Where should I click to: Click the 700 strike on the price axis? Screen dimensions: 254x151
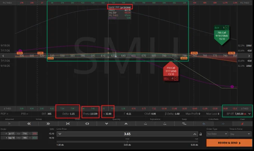coord(164,56)
